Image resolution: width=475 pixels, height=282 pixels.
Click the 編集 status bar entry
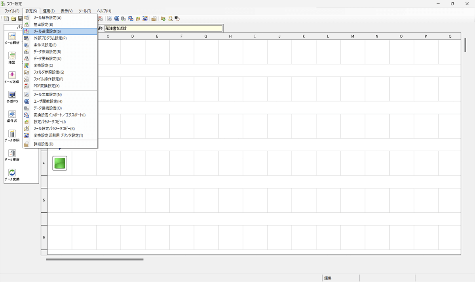328,278
